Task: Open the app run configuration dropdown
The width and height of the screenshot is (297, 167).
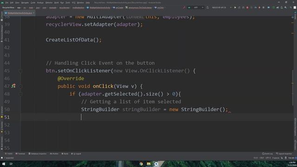Action: 196,7
